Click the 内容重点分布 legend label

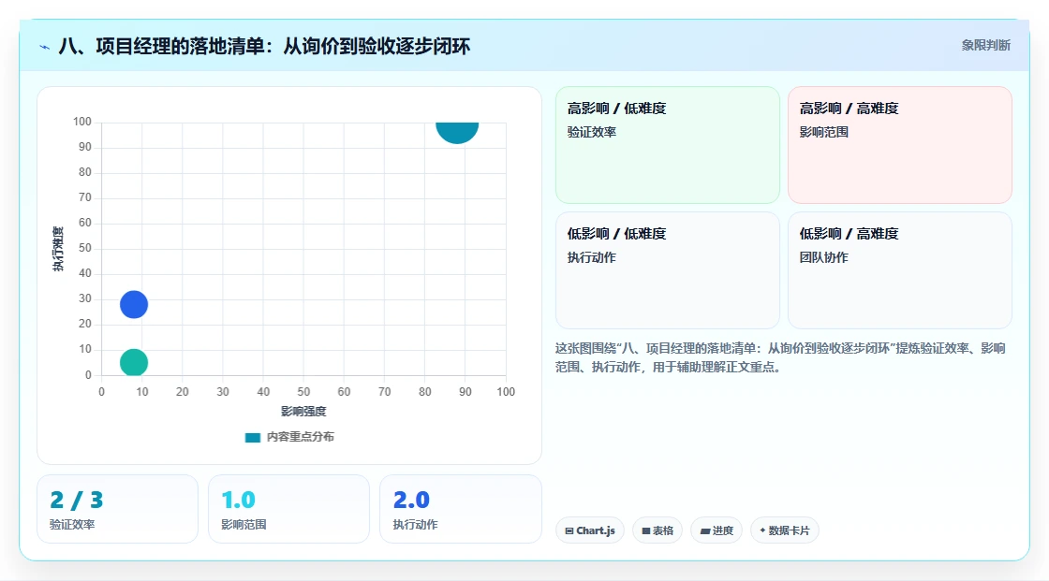coord(301,437)
